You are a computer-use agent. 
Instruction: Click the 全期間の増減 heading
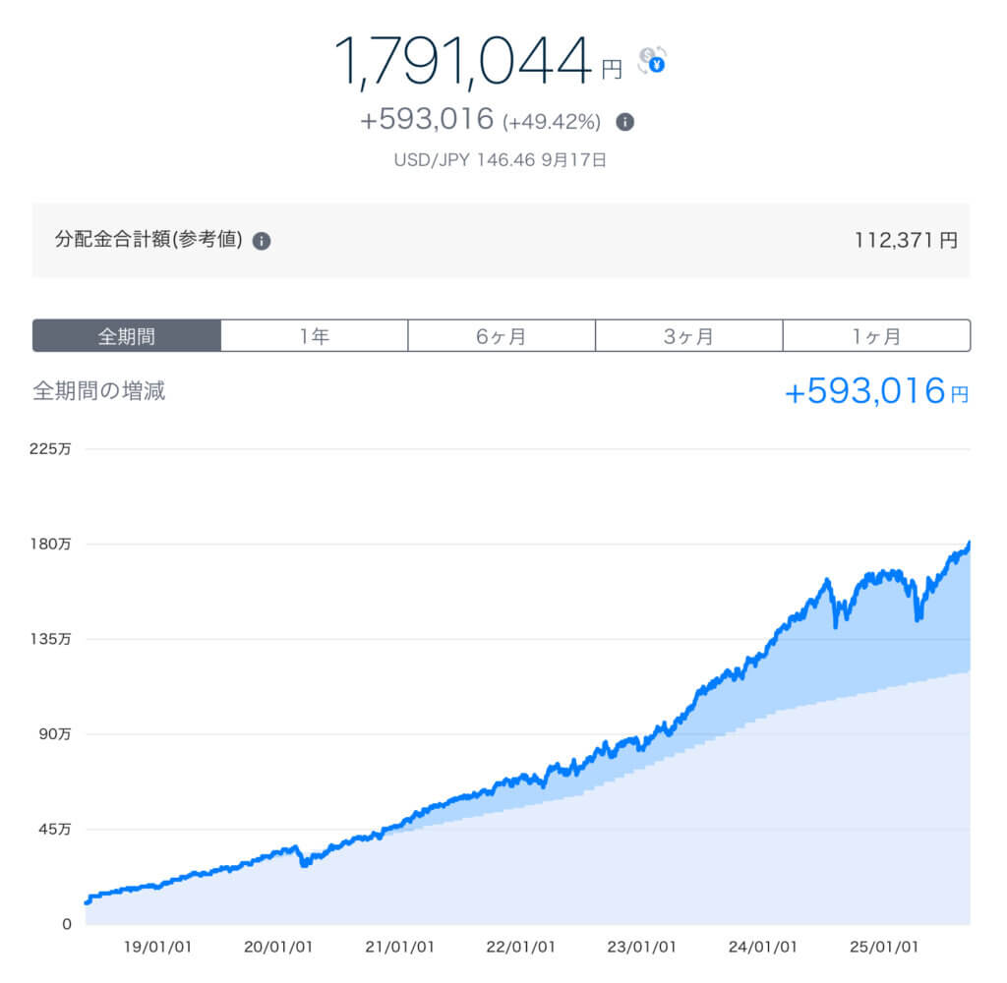click(x=99, y=391)
